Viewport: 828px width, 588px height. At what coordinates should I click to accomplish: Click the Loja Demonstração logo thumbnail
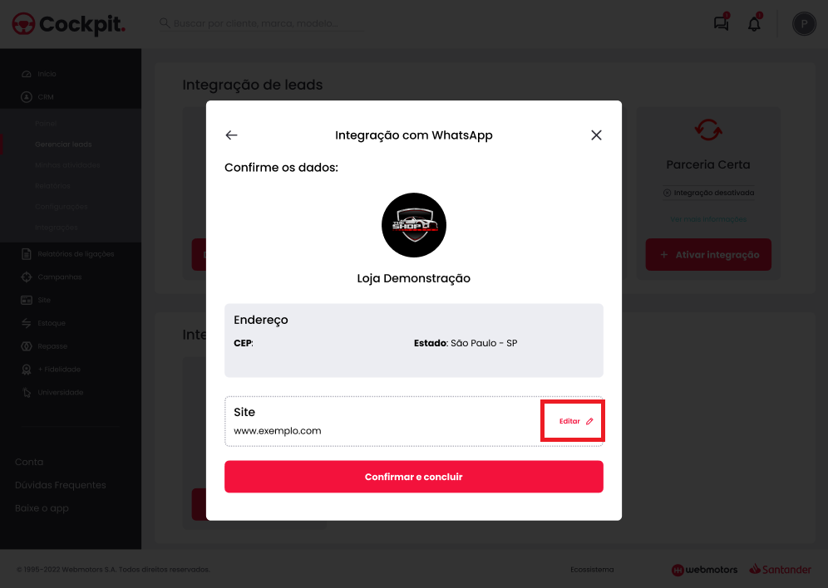point(413,225)
